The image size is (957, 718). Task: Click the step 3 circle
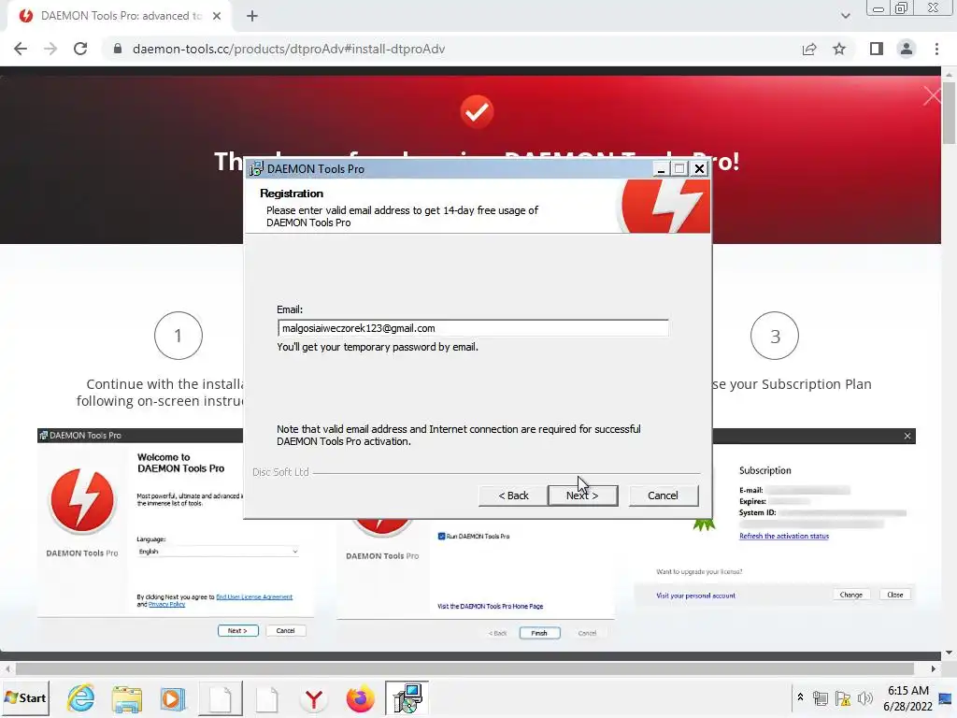(775, 336)
